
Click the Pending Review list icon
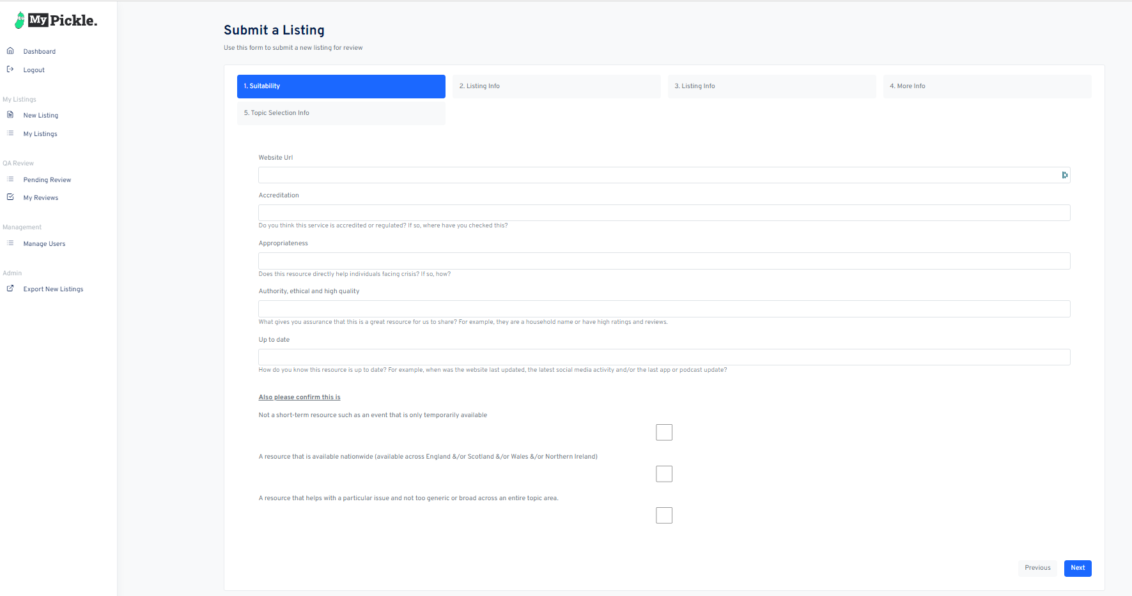(10, 180)
